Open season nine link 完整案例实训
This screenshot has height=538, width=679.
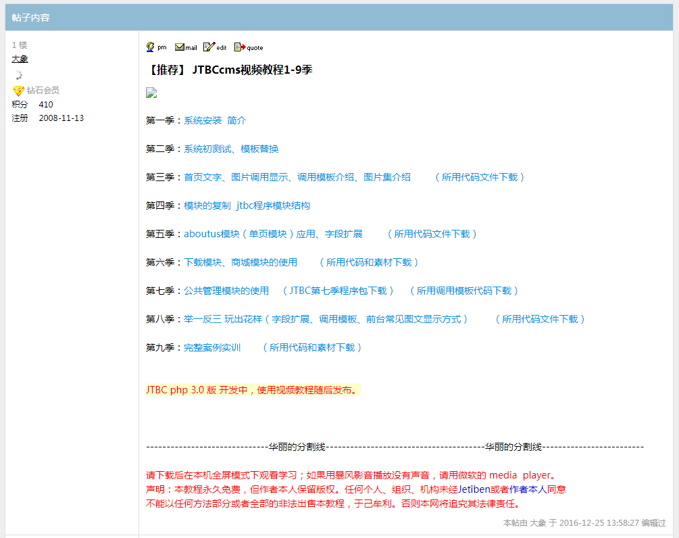[211, 347]
